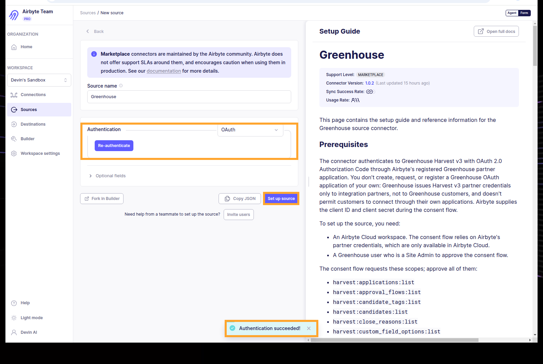The width and height of the screenshot is (543, 364).
Task: Click the panel resize handle
Action: pos(308,182)
